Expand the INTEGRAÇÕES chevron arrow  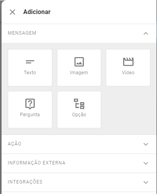point(146,182)
